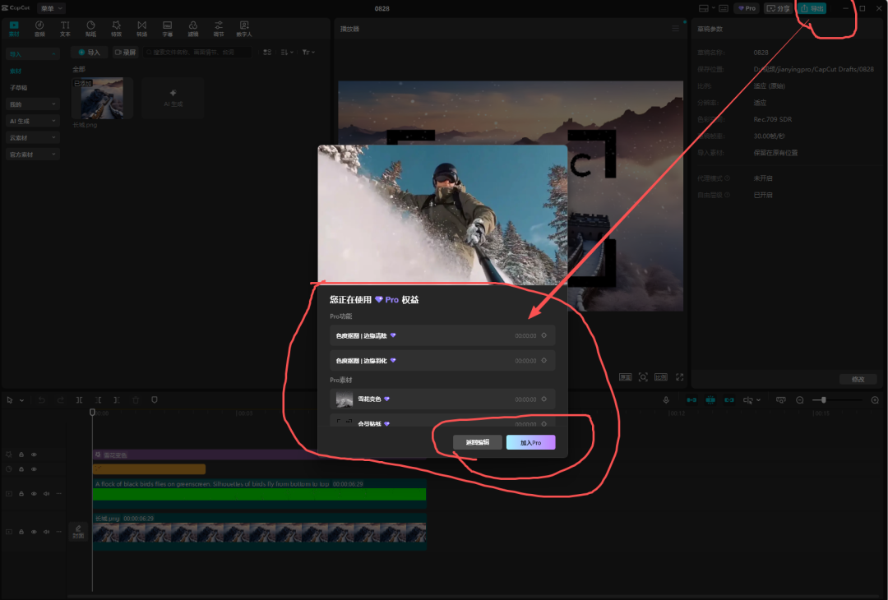Viewport: 888px width, 600px height.
Task: Expand the AI 生成 sidebar section
Action: [x=32, y=121]
